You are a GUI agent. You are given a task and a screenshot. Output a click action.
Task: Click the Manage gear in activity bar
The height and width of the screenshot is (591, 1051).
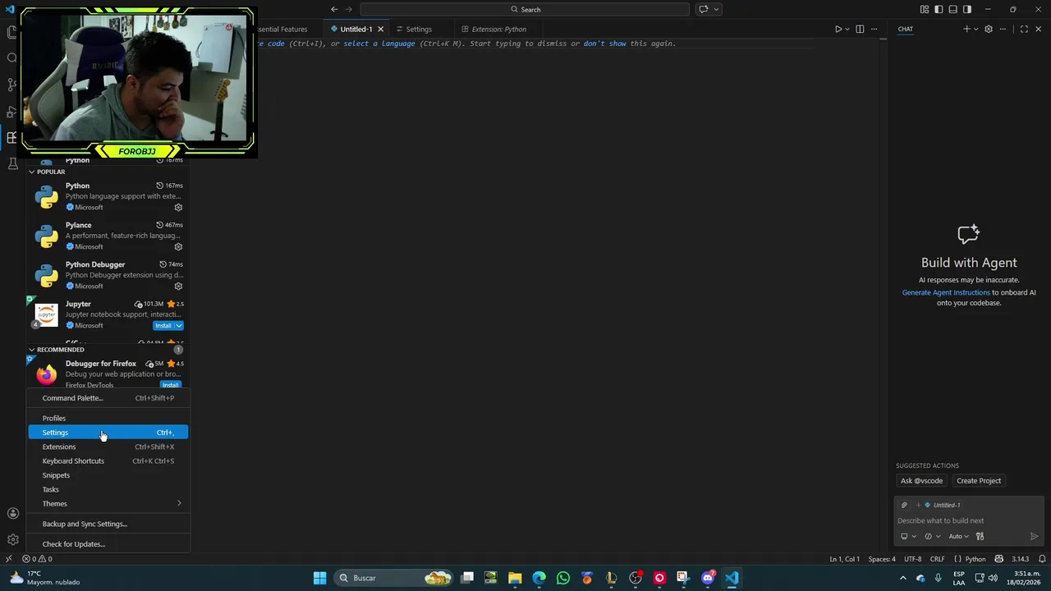pyautogui.click(x=12, y=539)
